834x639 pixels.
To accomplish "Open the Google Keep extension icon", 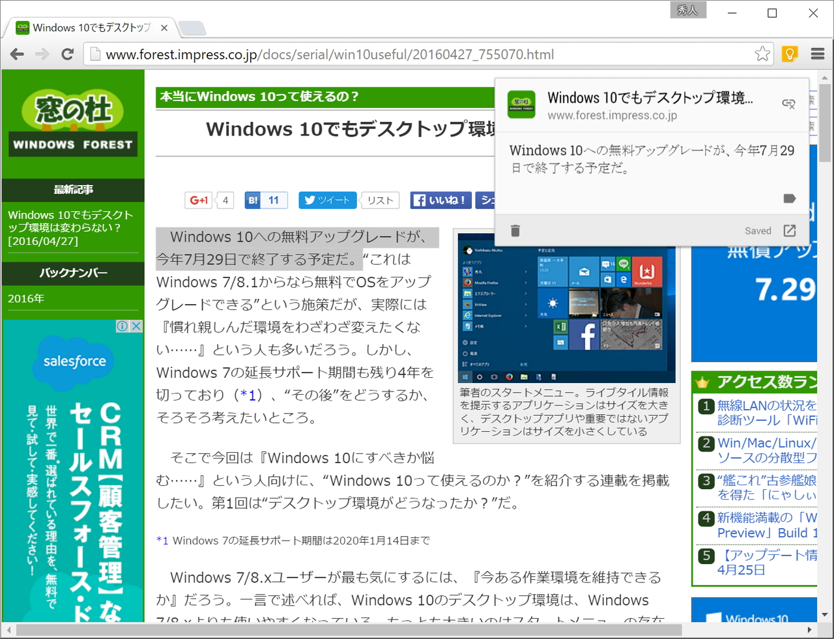I will coord(790,54).
